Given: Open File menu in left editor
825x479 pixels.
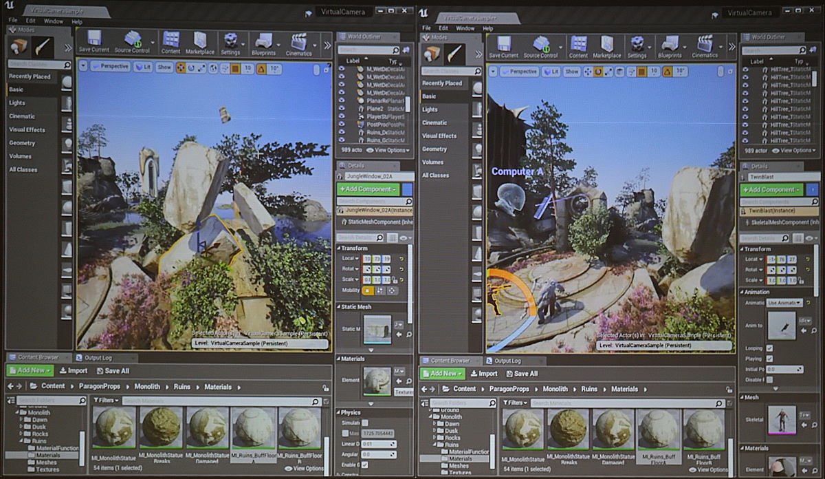Looking at the screenshot, I should pos(12,21).
